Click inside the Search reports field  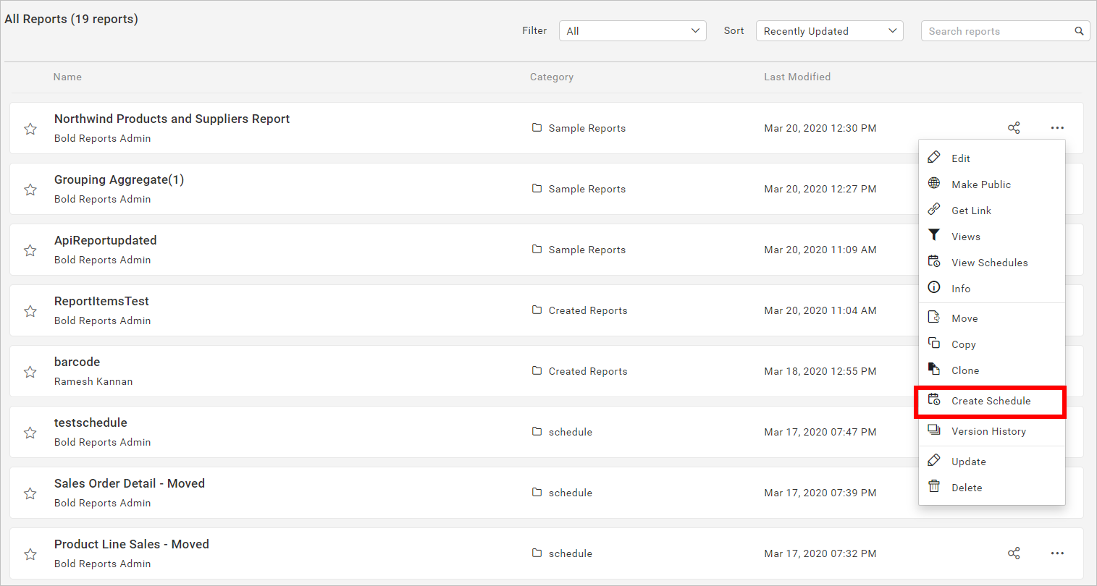pyautogui.click(x=992, y=30)
